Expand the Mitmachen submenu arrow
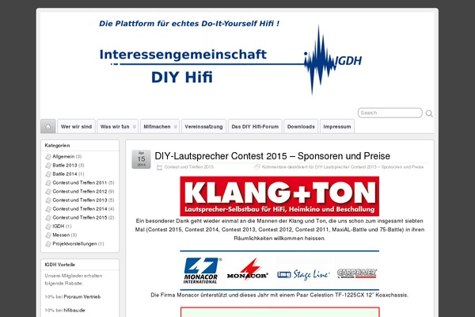The height and width of the screenshot is (317, 475). [176, 127]
